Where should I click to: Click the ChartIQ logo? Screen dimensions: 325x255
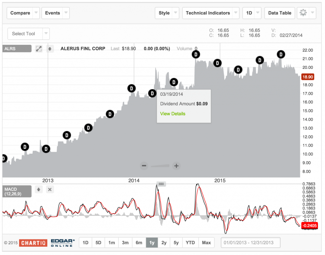[x=33, y=243]
